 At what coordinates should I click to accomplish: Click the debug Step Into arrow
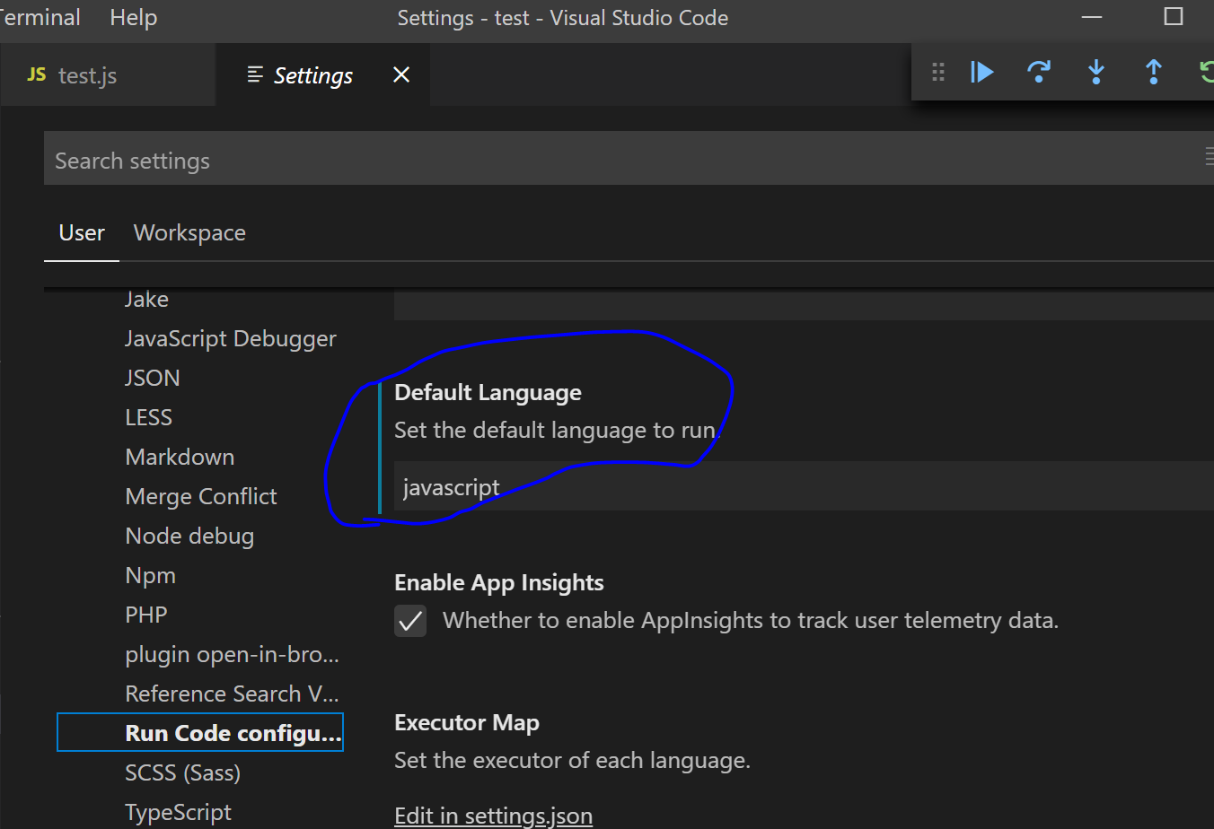(1096, 72)
